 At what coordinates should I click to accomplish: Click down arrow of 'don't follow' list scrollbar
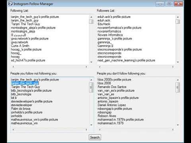tap(178, 125)
